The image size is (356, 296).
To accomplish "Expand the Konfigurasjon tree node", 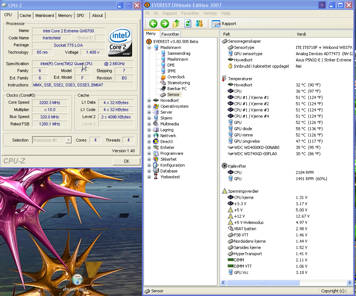I will click(x=149, y=165).
